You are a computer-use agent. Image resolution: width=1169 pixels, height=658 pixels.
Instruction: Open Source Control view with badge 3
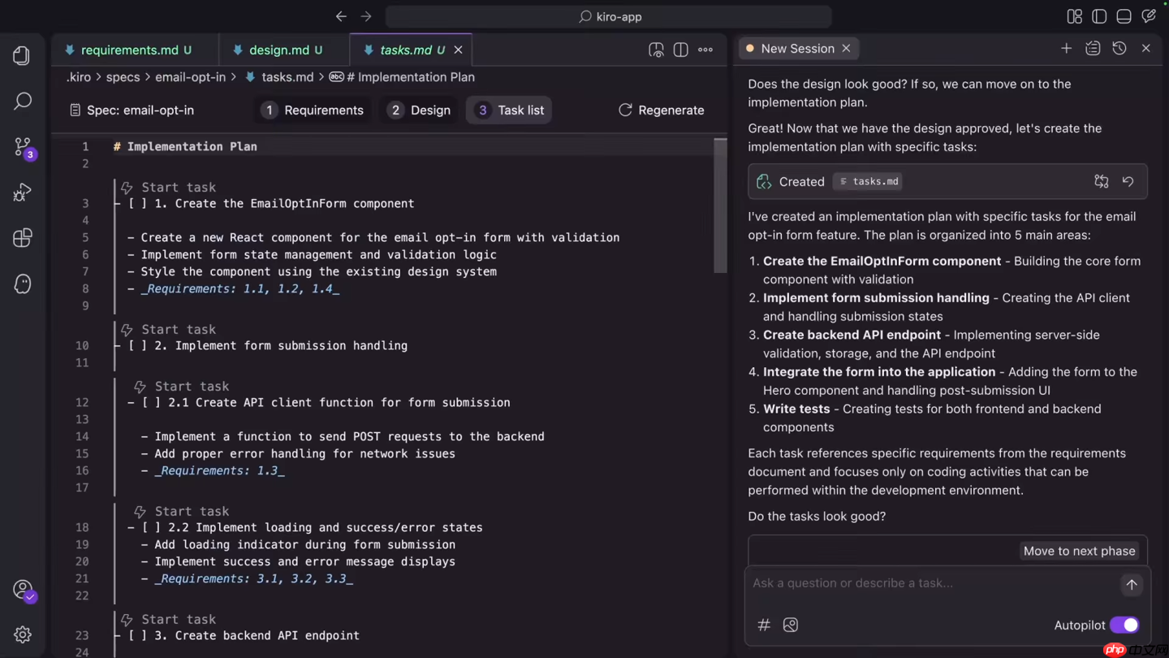pos(22,147)
